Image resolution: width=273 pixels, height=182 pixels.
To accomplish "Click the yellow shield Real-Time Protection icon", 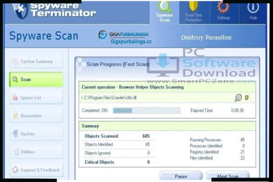I will pos(193,6).
